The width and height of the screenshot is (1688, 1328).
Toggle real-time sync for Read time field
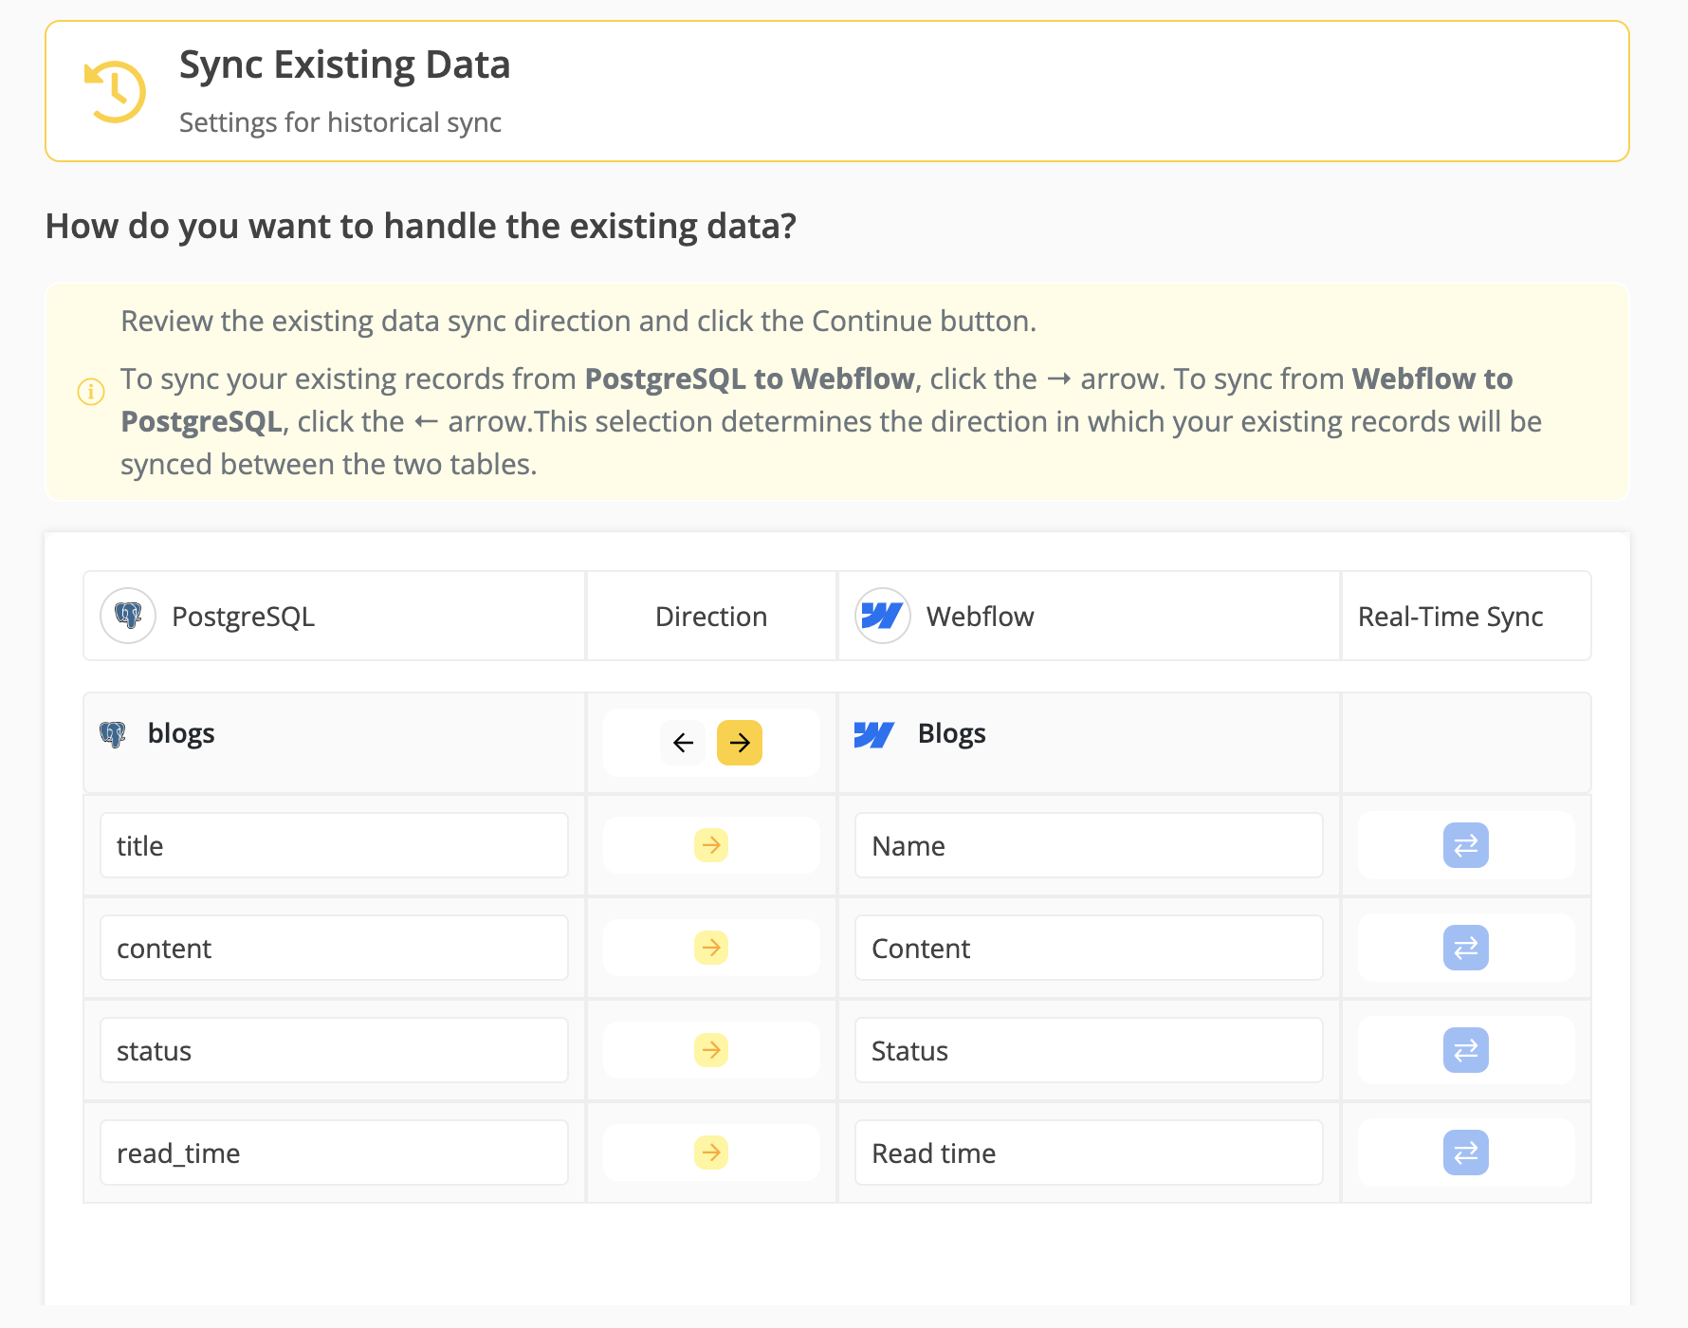coord(1466,1153)
